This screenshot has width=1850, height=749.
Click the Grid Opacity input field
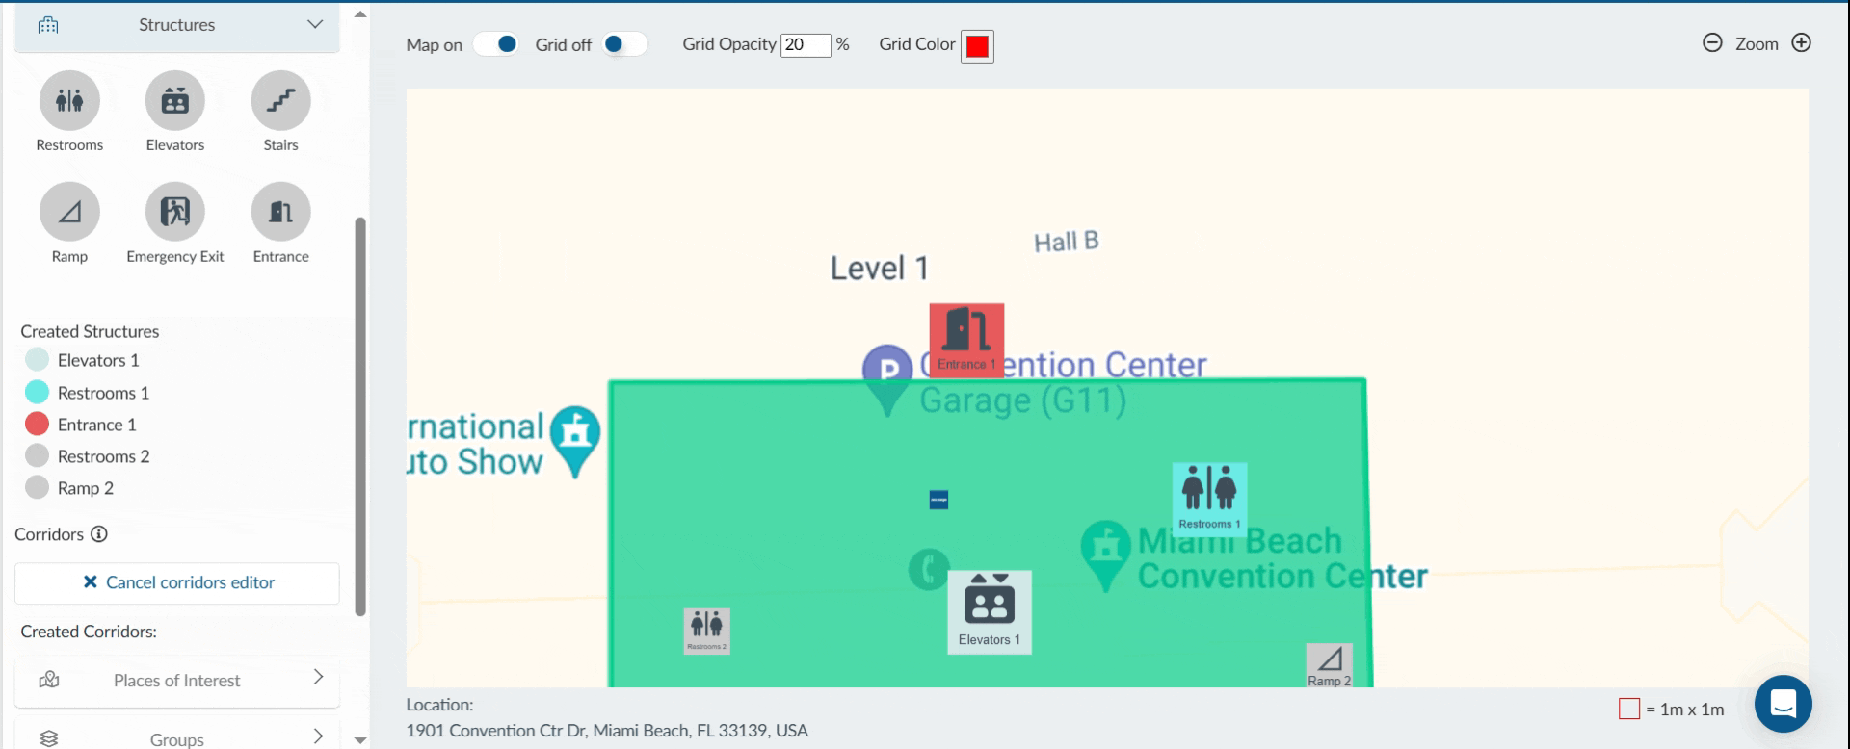806,45
